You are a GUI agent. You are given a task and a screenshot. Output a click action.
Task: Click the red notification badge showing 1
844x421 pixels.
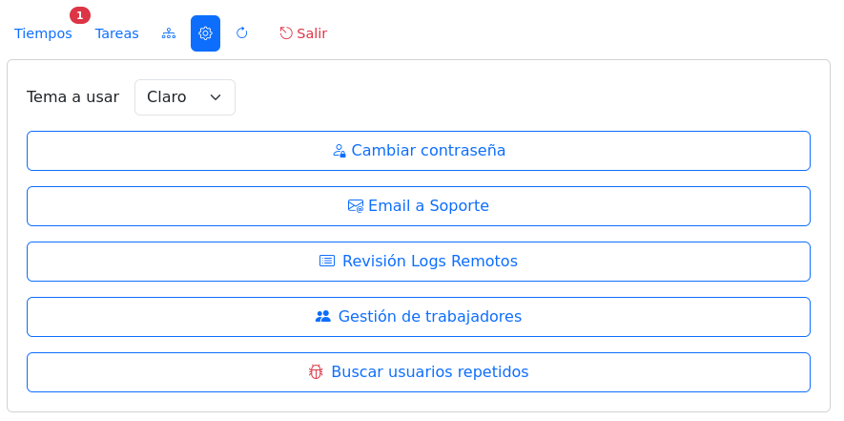click(80, 15)
